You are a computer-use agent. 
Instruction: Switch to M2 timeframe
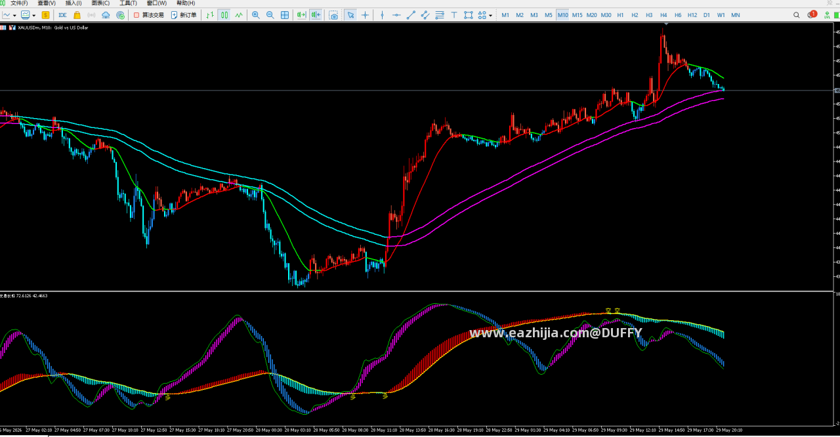pyautogui.click(x=520, y=15)
